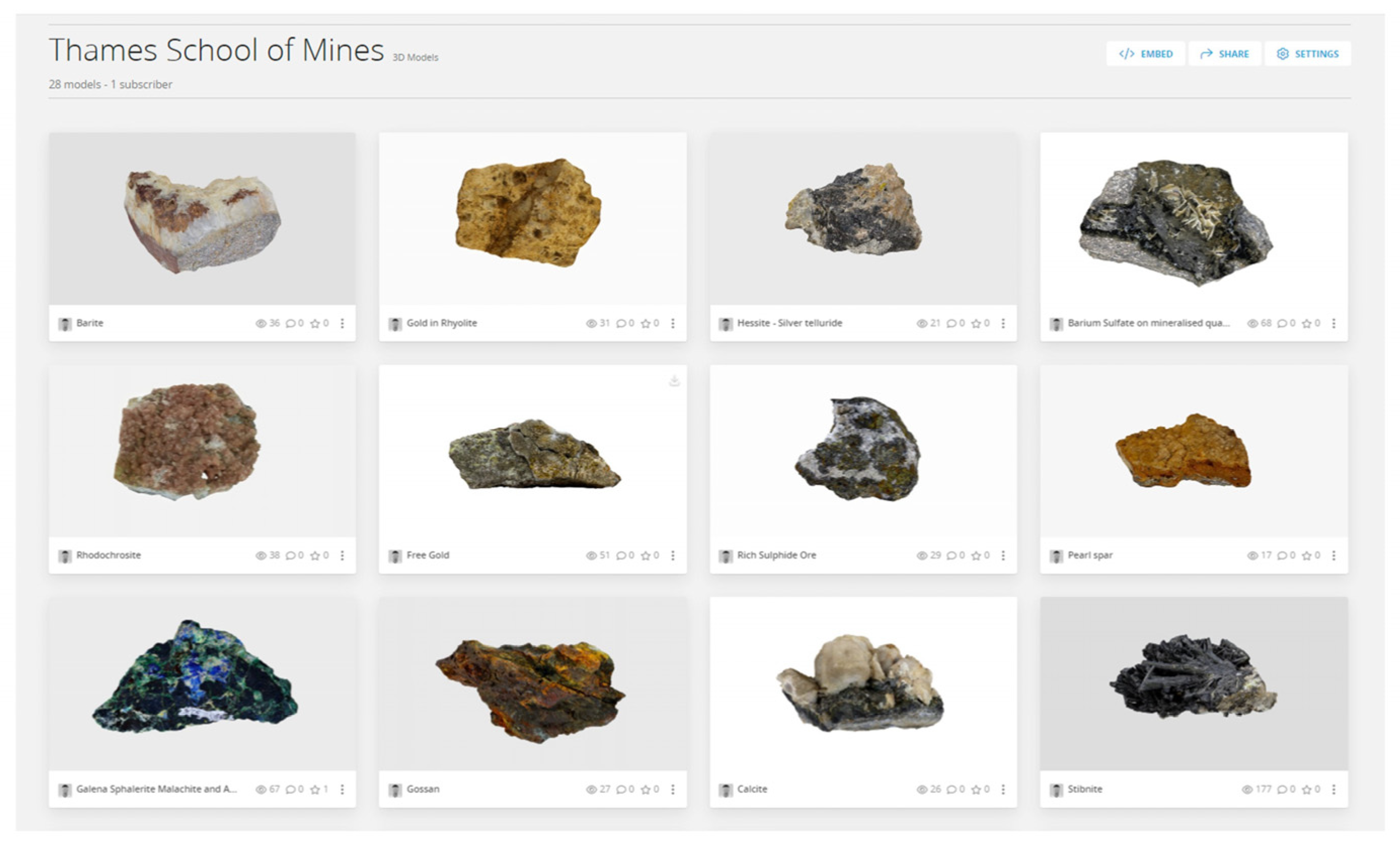Screen dimensions: 1400x847
Task: Open the overflow menu for Gossan
Action: point(674,789)
